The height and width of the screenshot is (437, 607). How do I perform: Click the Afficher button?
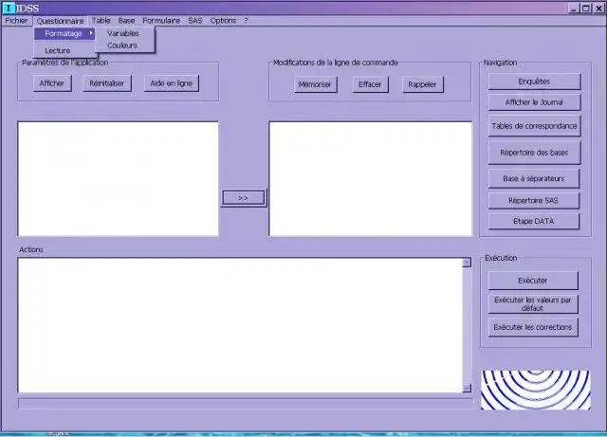pyautogui.click(x=52, y=83)
